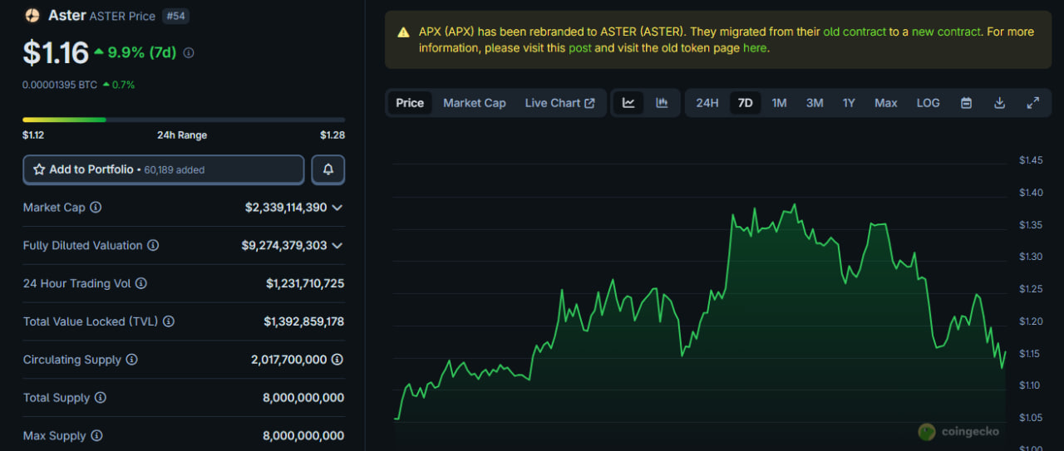
Task: Click the Aster coin logo
Action: [x=32, y=15]
